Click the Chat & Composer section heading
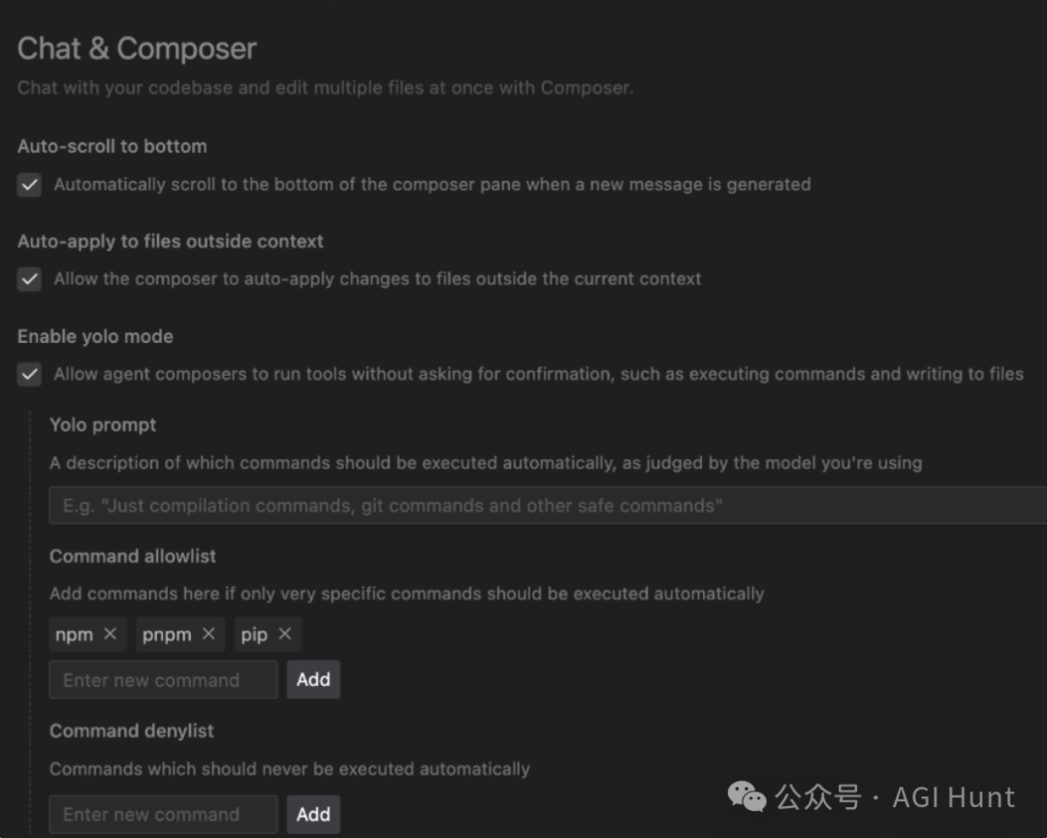 click(137, 48)
